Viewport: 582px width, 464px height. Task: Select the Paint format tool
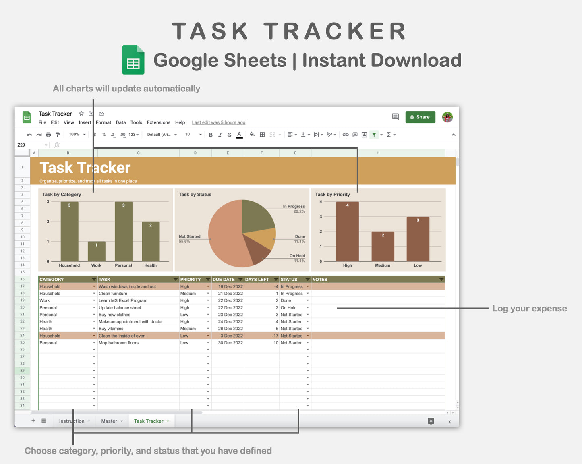tap(58, 135)
